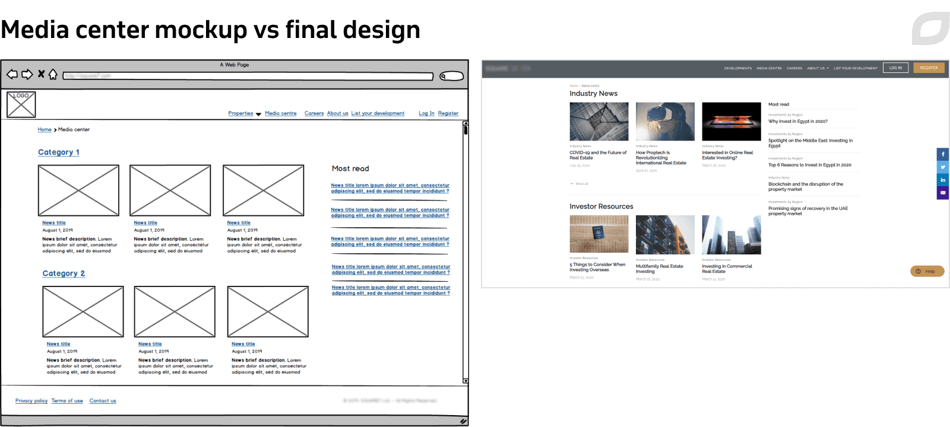Screen dimensions: 950x427
Task: Click the Terms of use footer link
Action: pyautogui.click(x=67, y=401)
